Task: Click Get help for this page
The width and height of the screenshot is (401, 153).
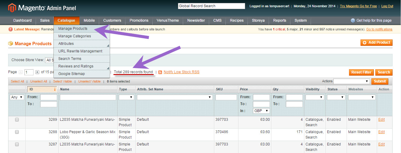Action: coord(374,20)
